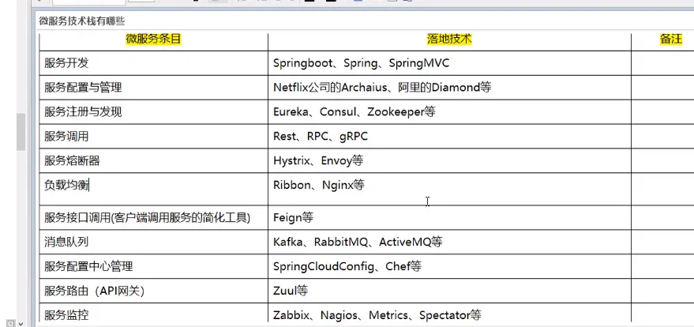Click the Zabbix、Nagios、Metrics、Spectator等 cell
The image size is (694, 327).
449,314
